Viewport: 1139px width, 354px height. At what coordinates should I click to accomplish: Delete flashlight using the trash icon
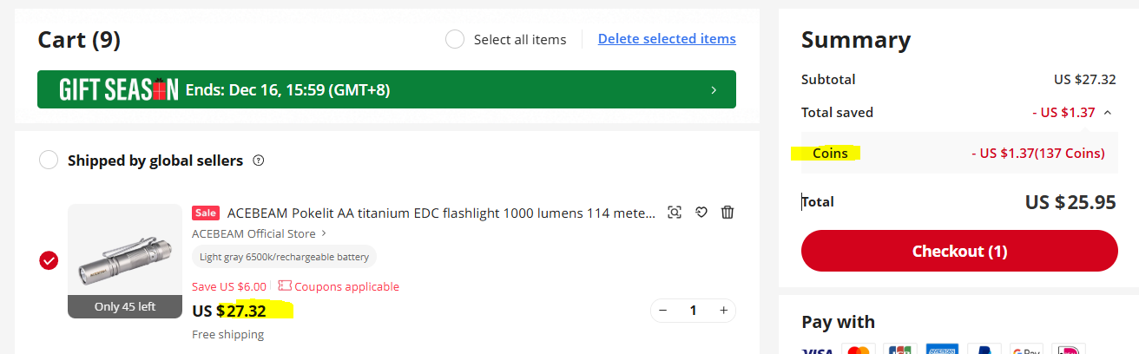coord(728,213)
